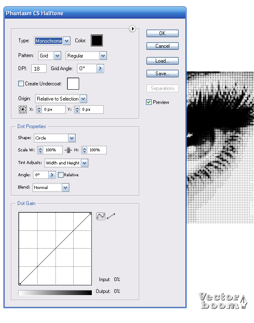Open the Pattern Grid dropdown
254x323 pixels.
(x=50, y=56)
